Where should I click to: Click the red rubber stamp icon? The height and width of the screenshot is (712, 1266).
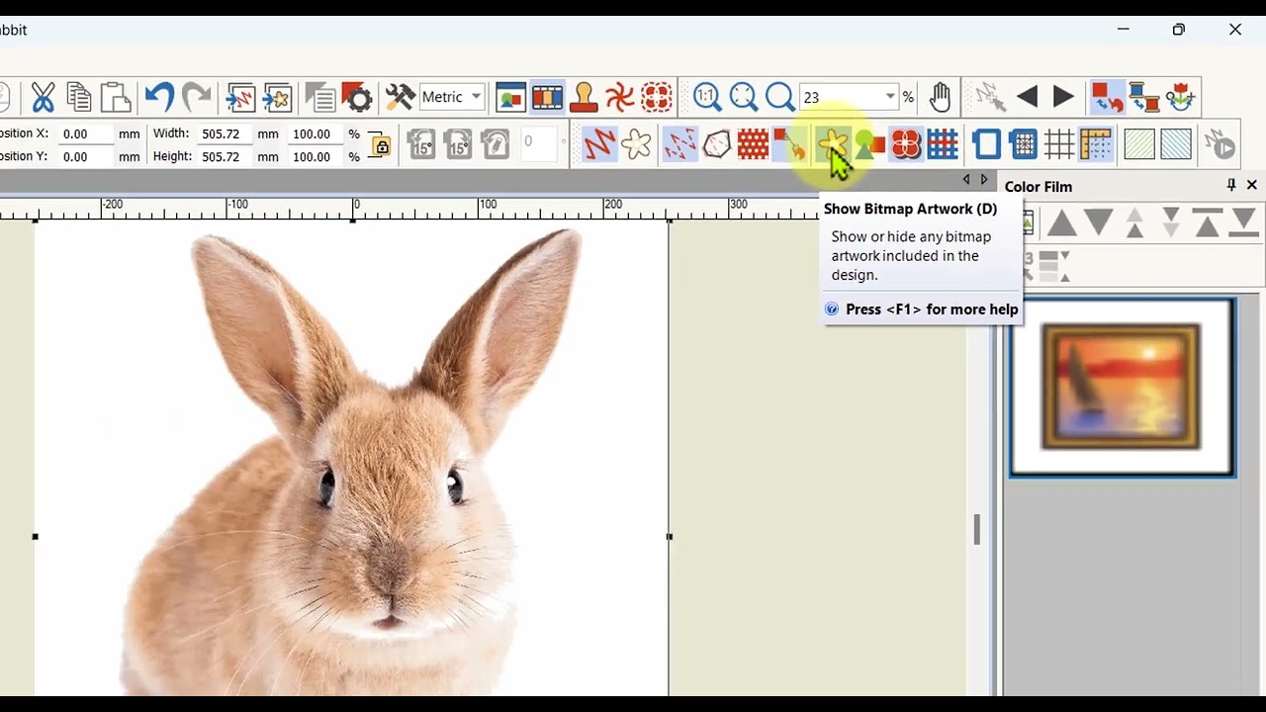pyautogui.click(x=584, y=97)
